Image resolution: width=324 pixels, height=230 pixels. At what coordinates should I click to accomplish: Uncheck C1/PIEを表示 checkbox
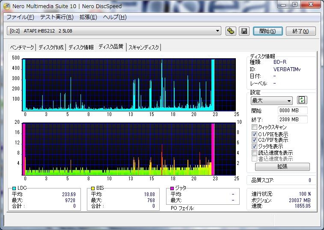254,134
